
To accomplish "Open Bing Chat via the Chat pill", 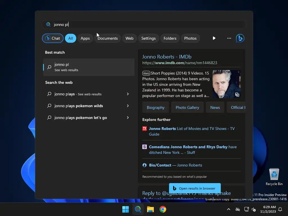I will pos(53,38).
